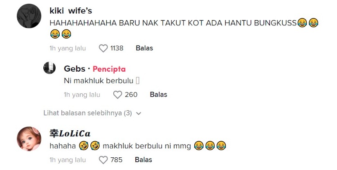Click Gebs' small profile picture
This screenshot has width=337, height=170.
click(49, 68)
